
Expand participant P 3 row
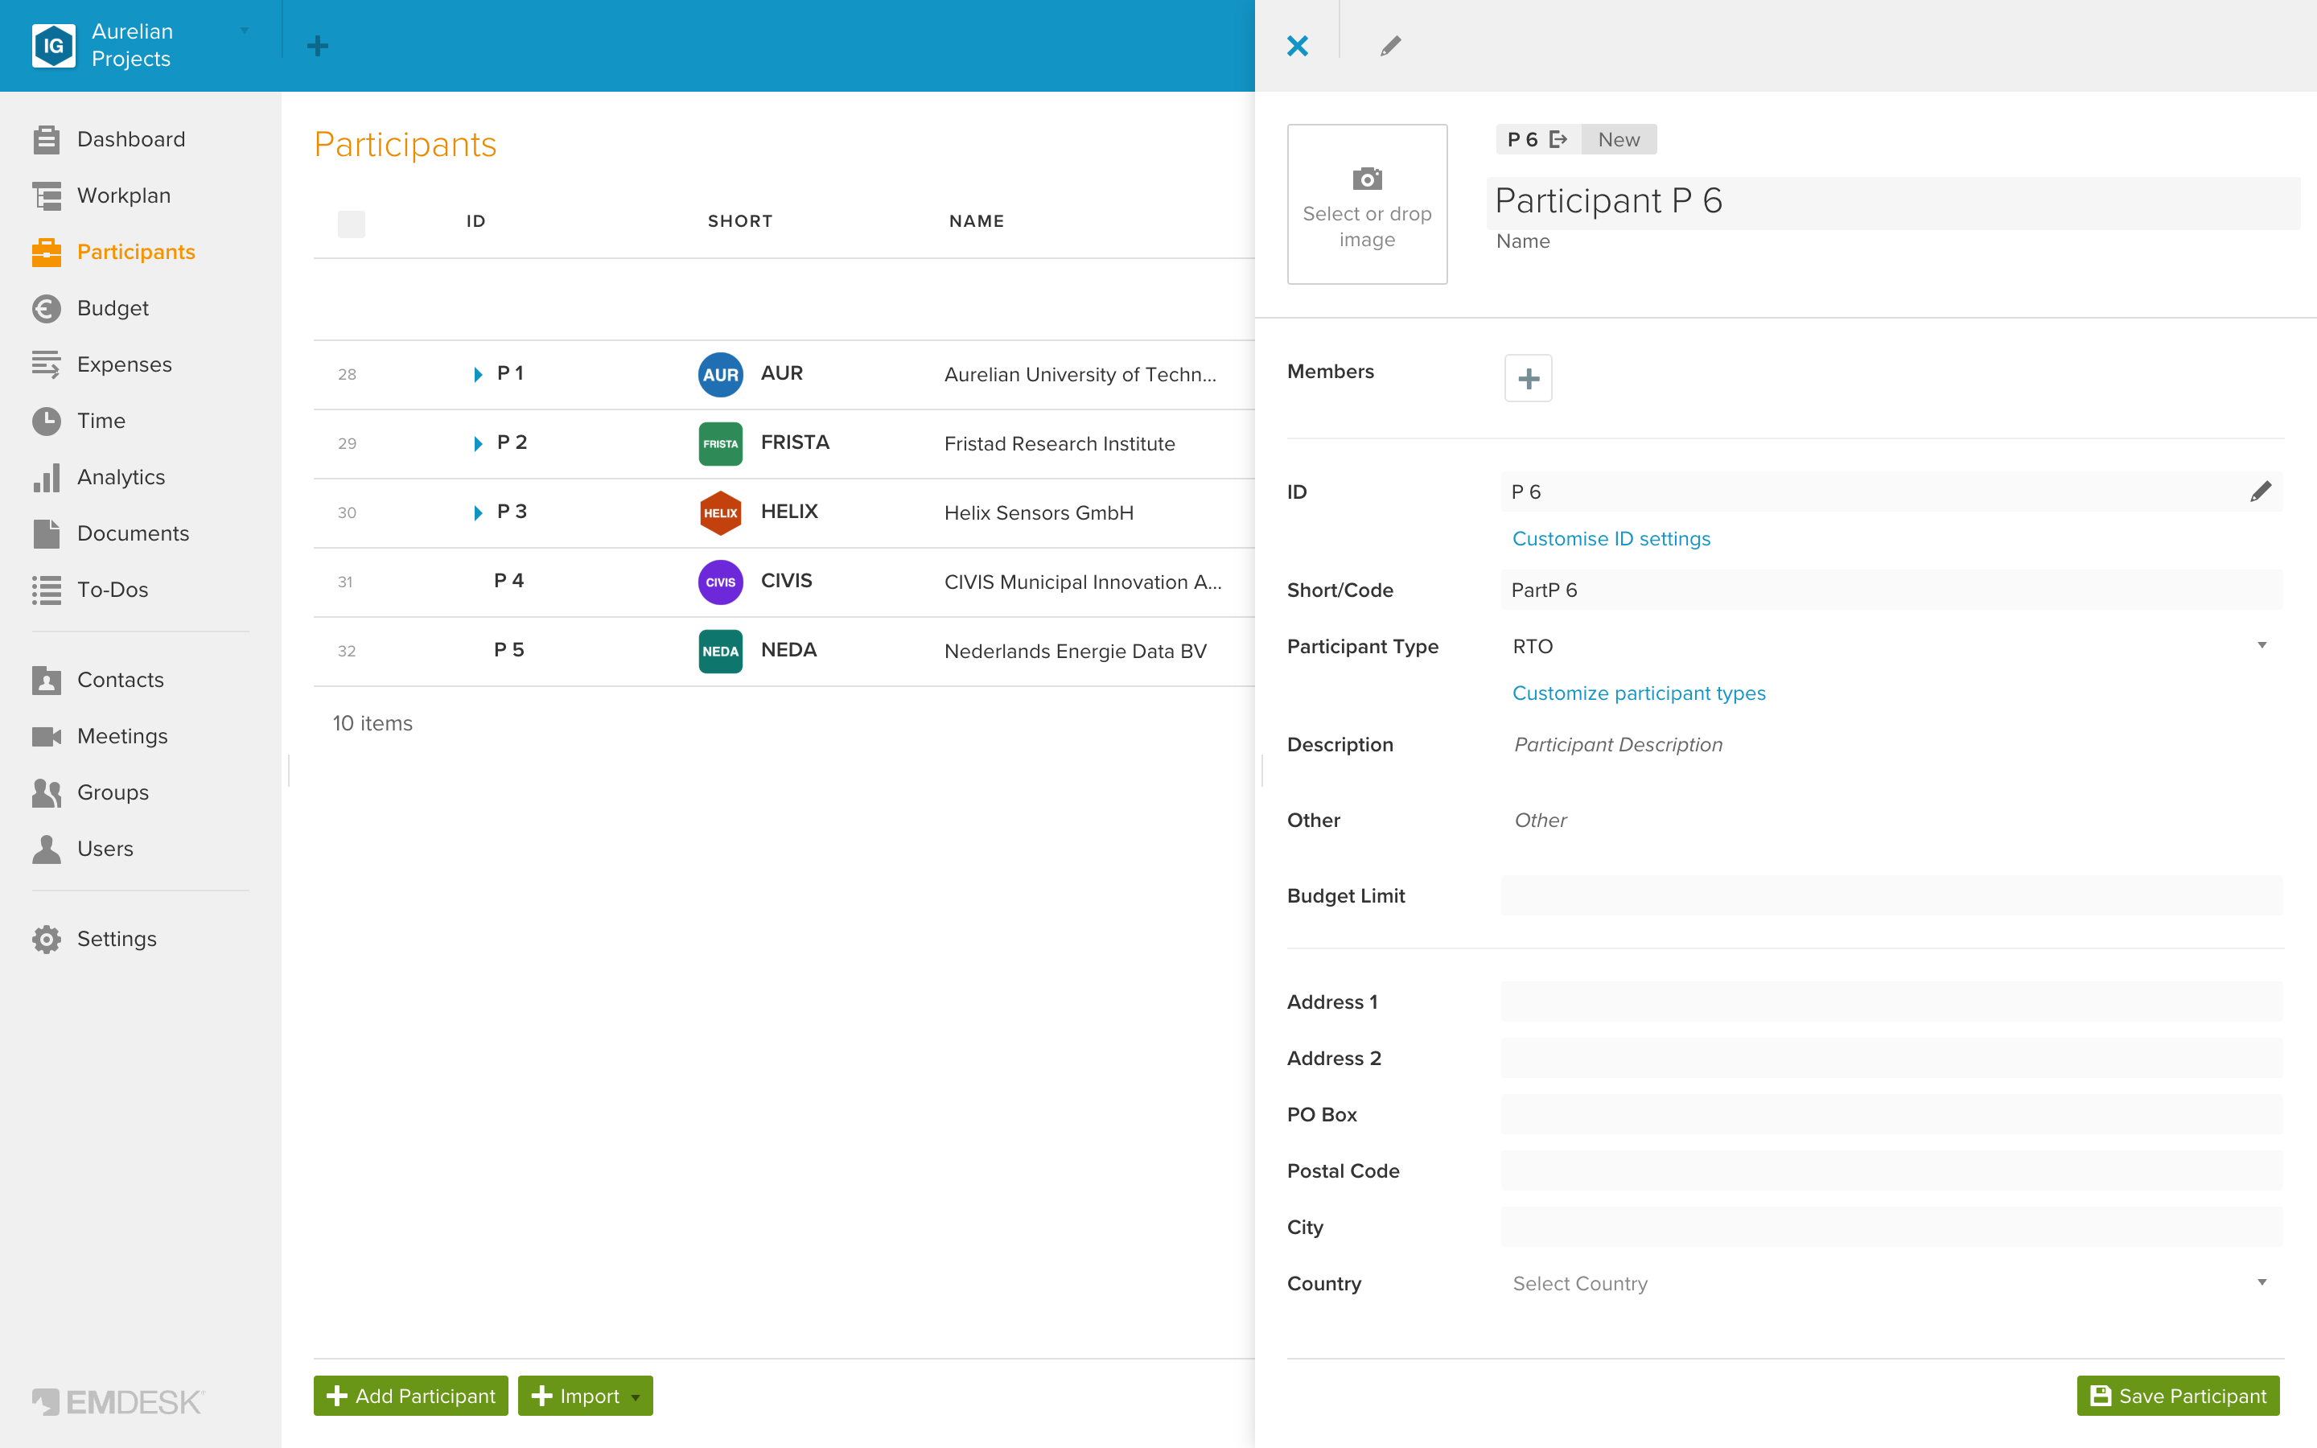(x=478, y=512)
